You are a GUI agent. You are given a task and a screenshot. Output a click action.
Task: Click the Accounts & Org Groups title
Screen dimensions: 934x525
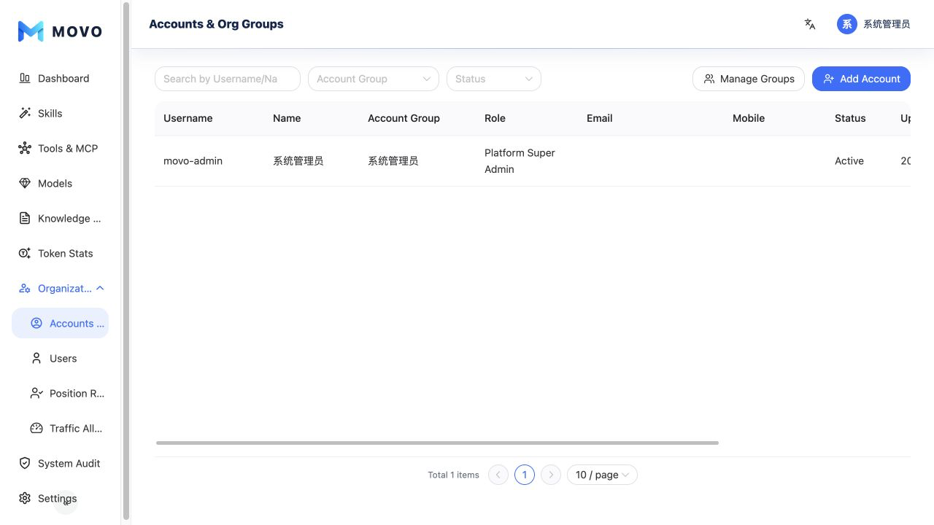(216, 24)
